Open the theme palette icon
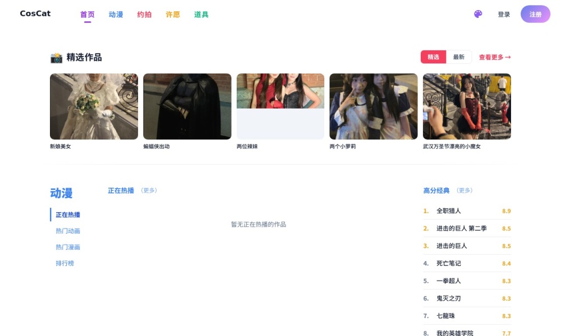 (478, 14)
